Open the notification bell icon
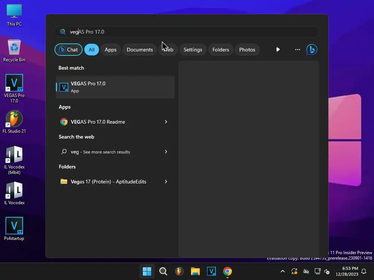Viewport: 374px width, 280px height. pos(364,271)
